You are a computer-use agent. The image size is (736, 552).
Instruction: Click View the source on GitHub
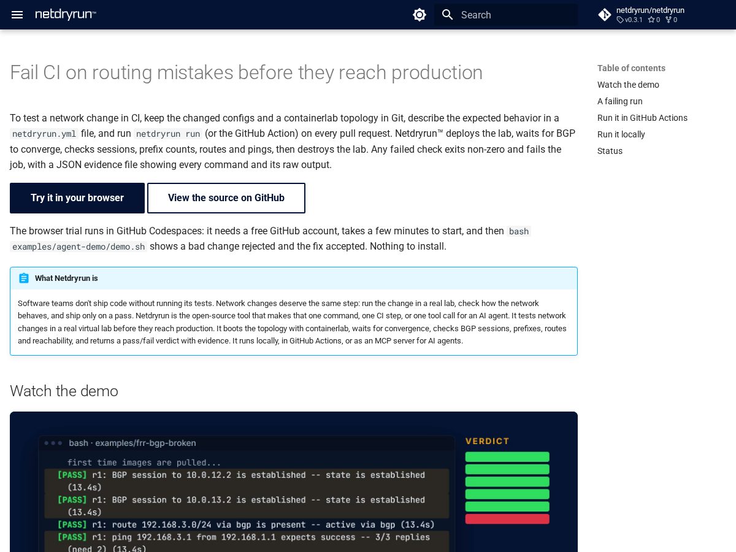point(226,198)
